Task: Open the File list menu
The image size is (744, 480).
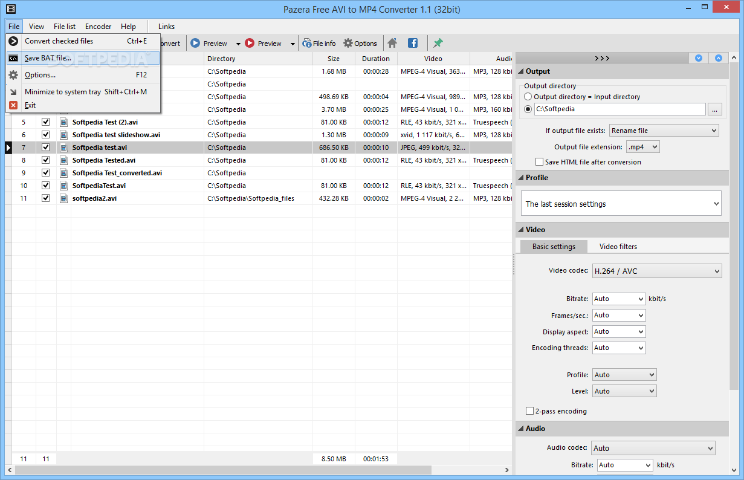Action: (x=65, y=27)
